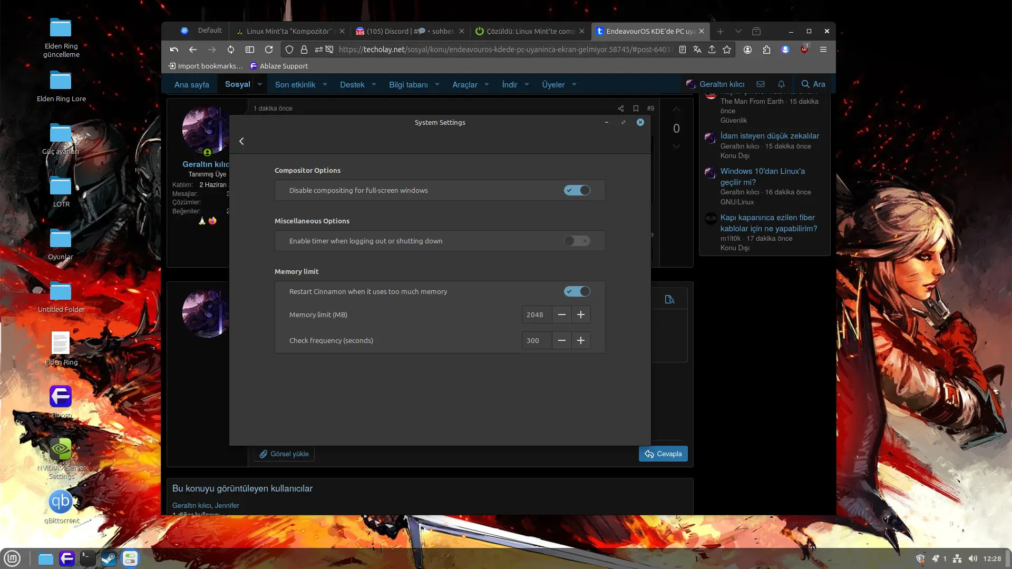Expand Son etkinlik dropdown arrow
Image resolution: width=1012 pixels, height=569 pixels.
click(325, 84)
